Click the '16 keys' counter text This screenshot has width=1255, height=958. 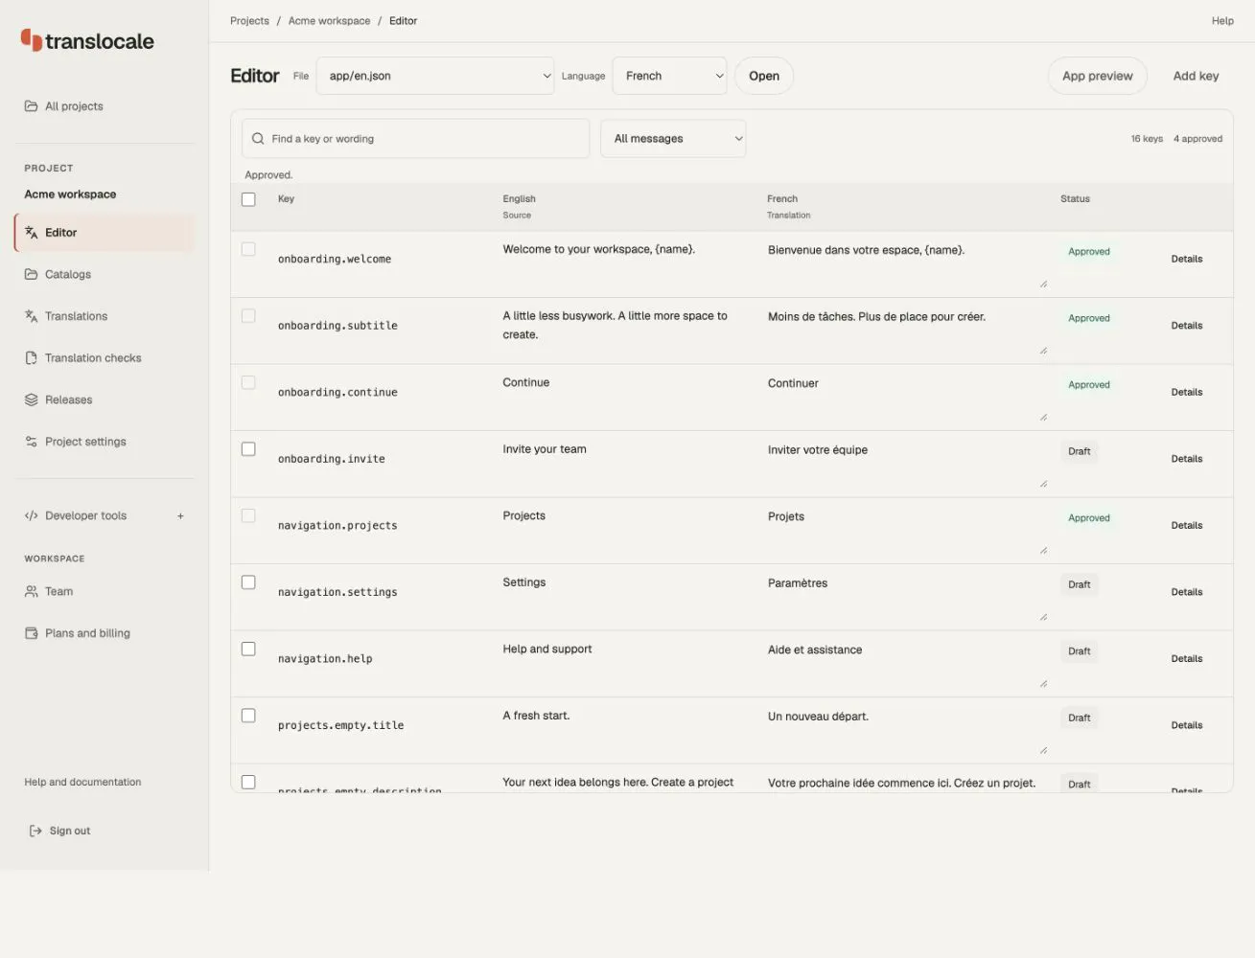click(x=1147, y=139)
